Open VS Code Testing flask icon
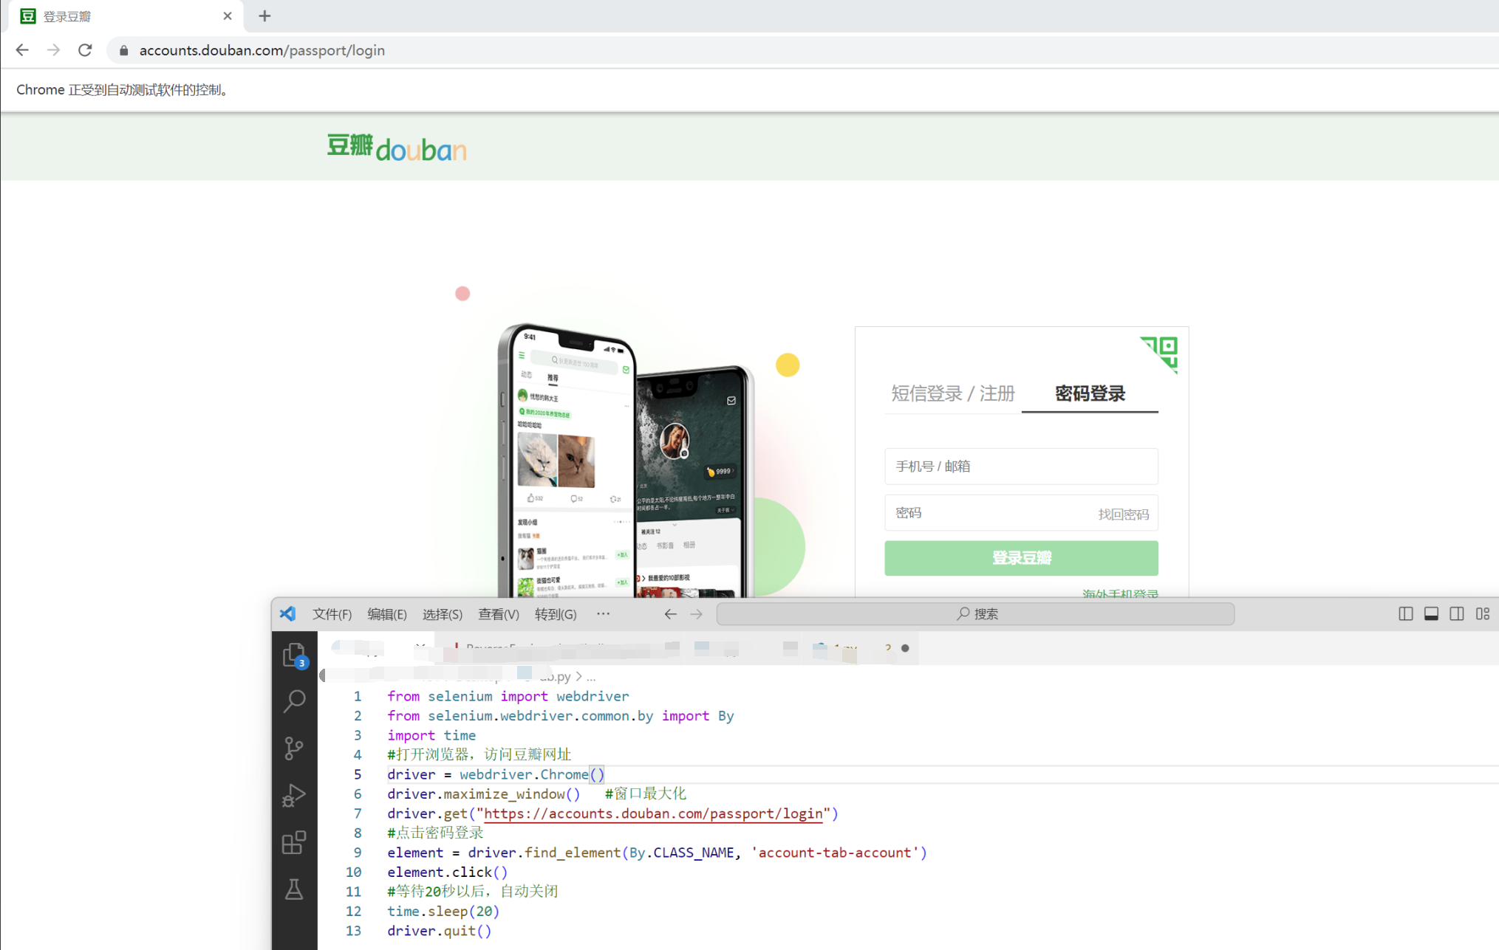Image resolution: width=1499 pixels, height=950 pixels. coord(294,889)
